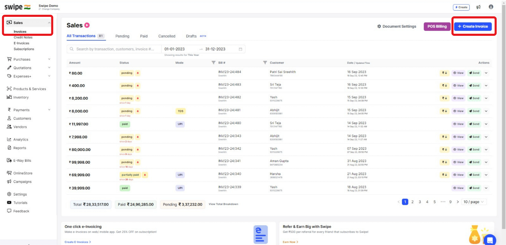Switch to the Paid tab
This screenshot has width=506, height=245.
(144, 36)
